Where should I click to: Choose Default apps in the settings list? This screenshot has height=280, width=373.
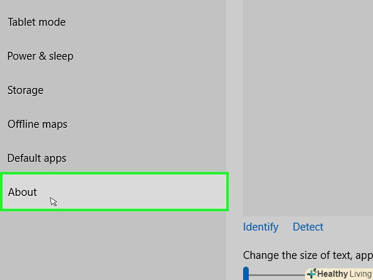click(36, 158)
